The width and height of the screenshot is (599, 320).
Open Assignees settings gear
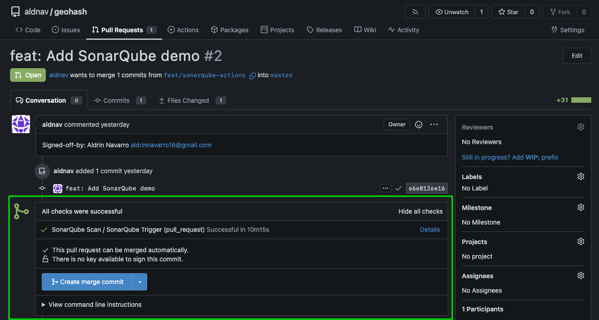point(580,275)
